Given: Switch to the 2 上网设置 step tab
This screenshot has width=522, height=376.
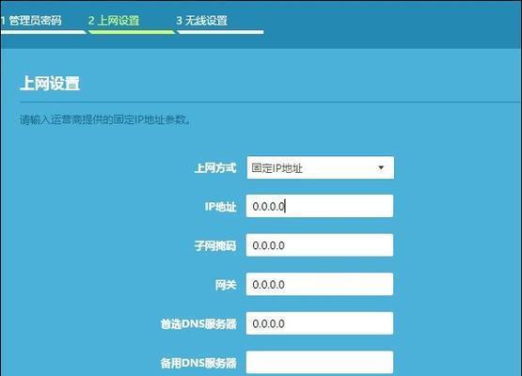Looking at the screenshot, I should pos(114,21).
